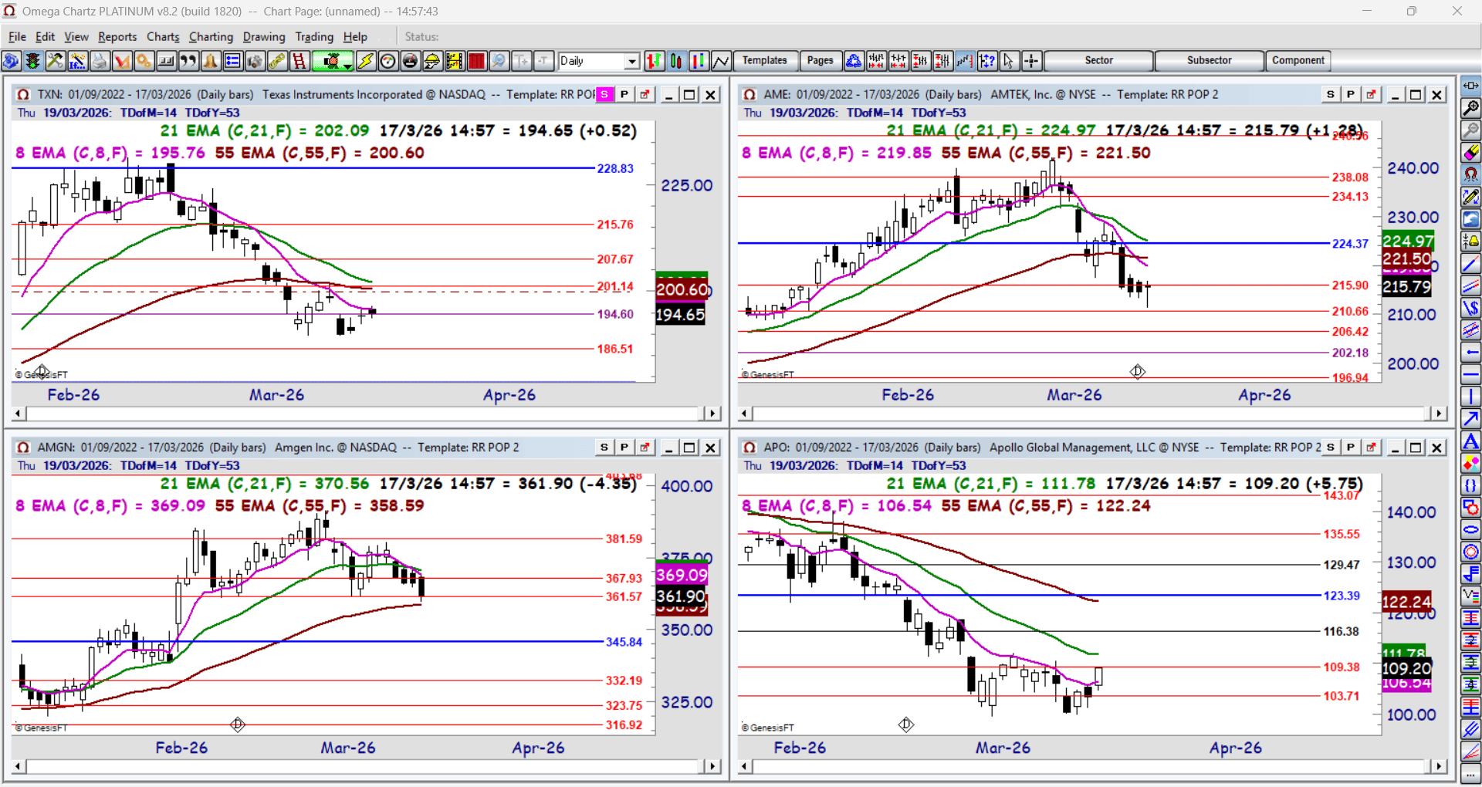Click the 123.39 level label on APO chart
This screenshot has width=1482, height=787.
(1342, 596)
